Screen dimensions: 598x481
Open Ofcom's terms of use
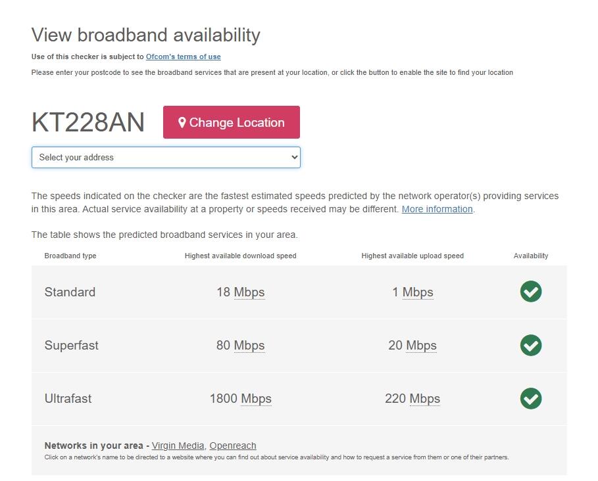tap(183, 57)
